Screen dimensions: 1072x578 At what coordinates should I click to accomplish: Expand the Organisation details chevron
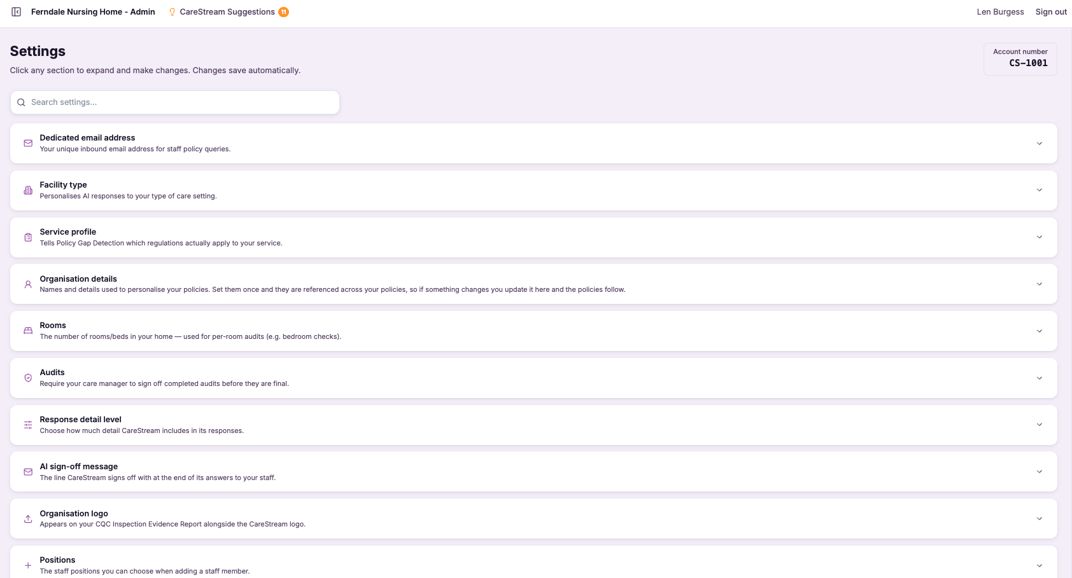coord(1039,284)
